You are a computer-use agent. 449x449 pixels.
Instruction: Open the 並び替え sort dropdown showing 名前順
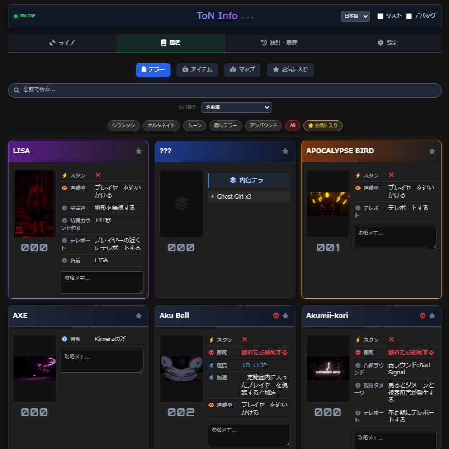click(236, 107)
